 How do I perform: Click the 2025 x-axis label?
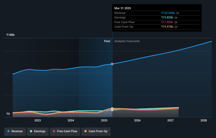(104, 121)
